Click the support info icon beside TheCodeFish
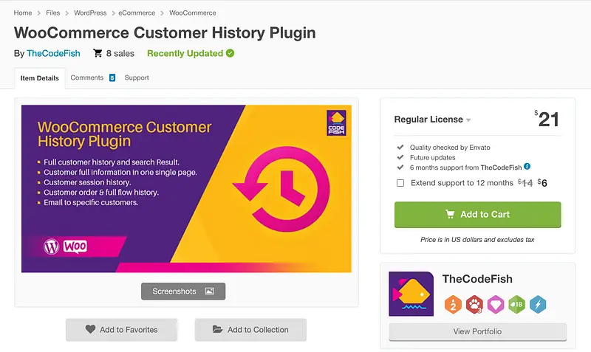This screenshot has height=352, width=591. click(527, 167)
